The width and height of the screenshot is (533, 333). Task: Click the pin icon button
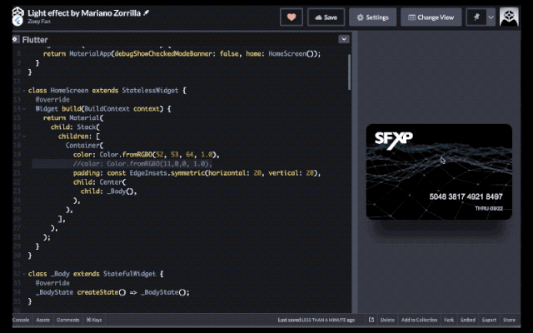(478, 17)
